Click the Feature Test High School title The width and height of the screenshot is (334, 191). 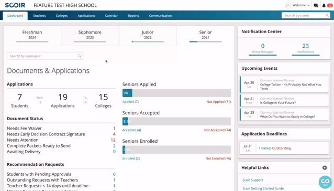[65, 5]
